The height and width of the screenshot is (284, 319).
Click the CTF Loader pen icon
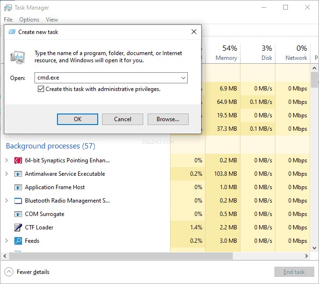click(x=18, y=227)
